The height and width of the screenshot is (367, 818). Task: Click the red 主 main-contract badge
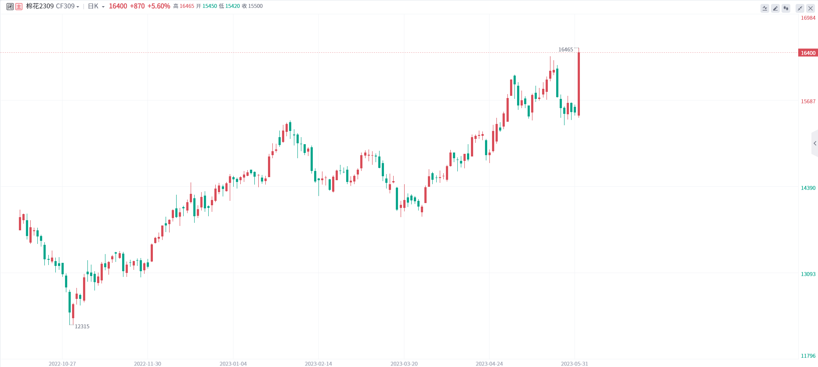click(19, 7)
